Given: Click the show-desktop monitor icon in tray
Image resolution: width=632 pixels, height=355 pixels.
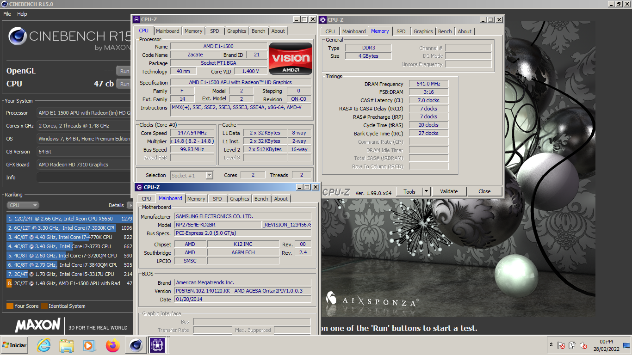Looking at the screenshot, I should (626, 345).
